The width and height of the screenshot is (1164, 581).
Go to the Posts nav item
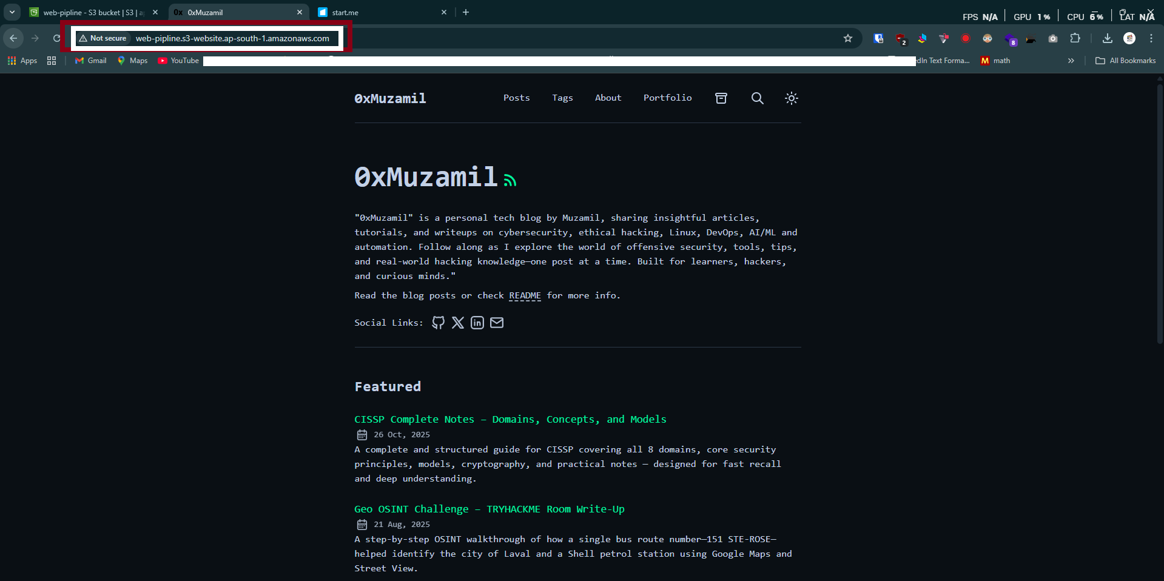coord(516,98)
